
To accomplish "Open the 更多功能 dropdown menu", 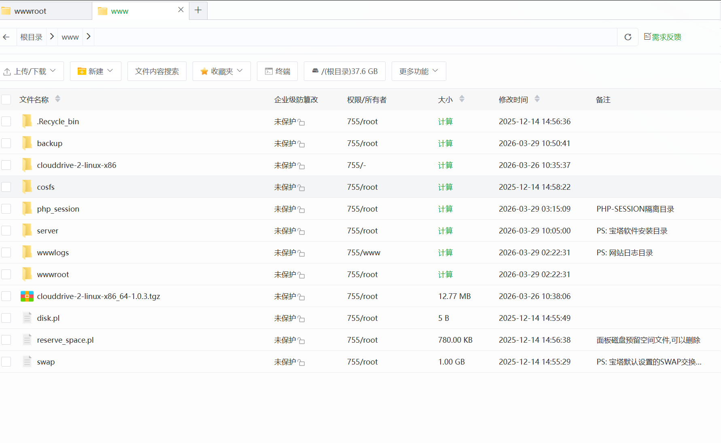I will (418, 71).
